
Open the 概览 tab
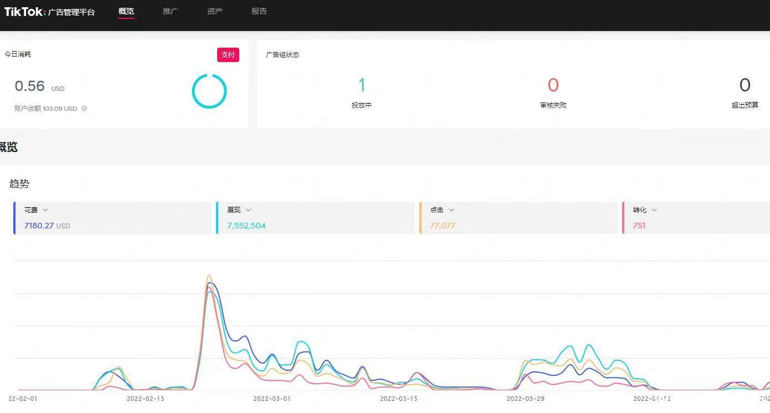click(126, 11)
